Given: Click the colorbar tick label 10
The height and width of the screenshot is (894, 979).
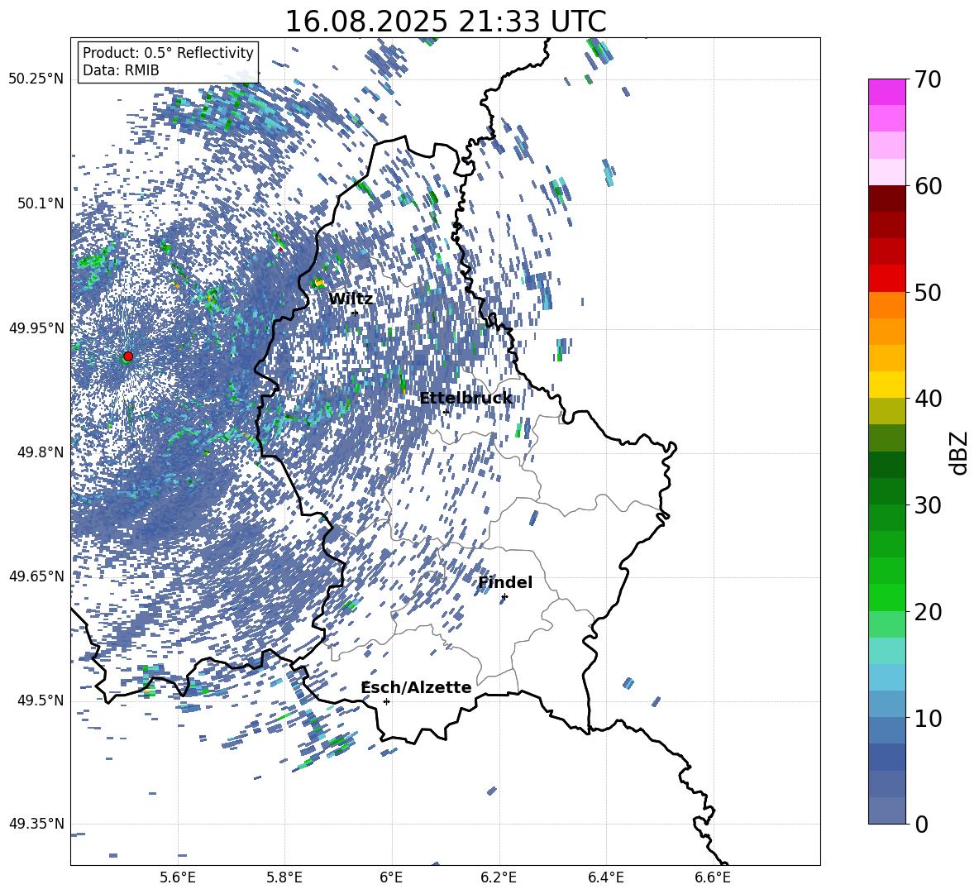Looking at the screenshot, I should coord(928,718).
